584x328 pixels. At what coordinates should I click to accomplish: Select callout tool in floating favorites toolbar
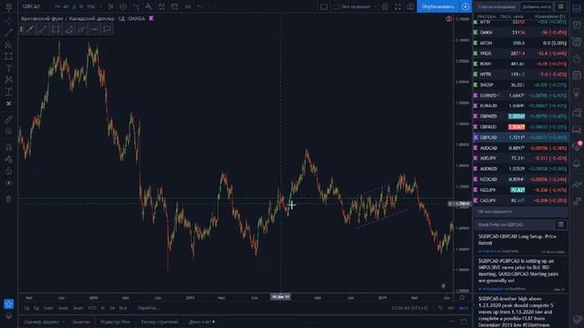[107, 29]
